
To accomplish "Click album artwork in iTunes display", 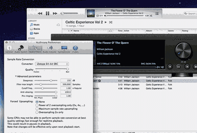I will point(91,13).
